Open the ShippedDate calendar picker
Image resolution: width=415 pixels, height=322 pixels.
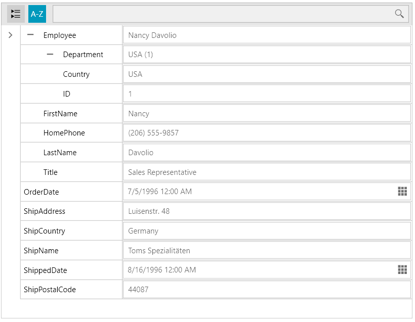point(402,269)
